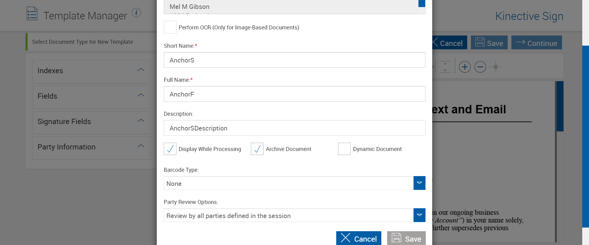Image resolution: width=589 pixels, height=245 pixels.
Task: Click the zoom out minus icon
Action: [480, 67]
